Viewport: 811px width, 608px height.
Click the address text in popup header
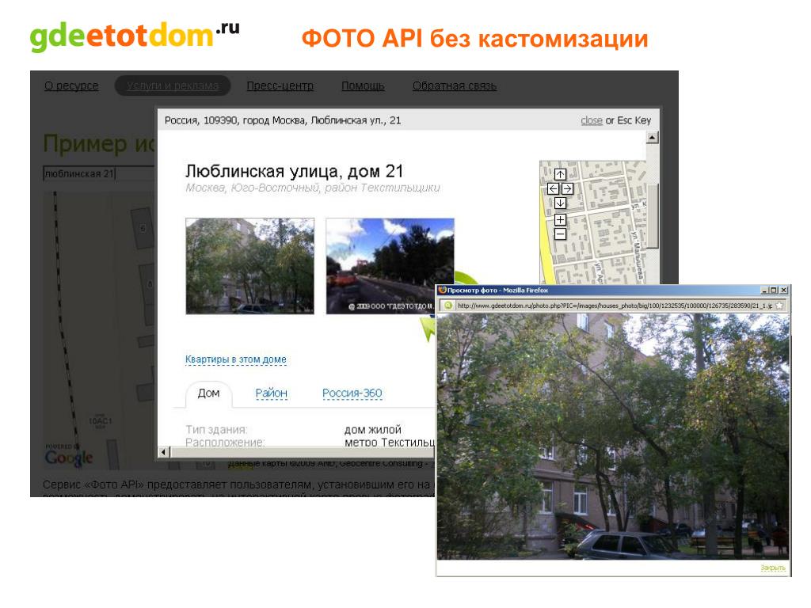pos(283,120)
